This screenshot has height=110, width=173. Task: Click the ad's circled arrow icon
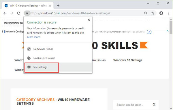[149, 32]
